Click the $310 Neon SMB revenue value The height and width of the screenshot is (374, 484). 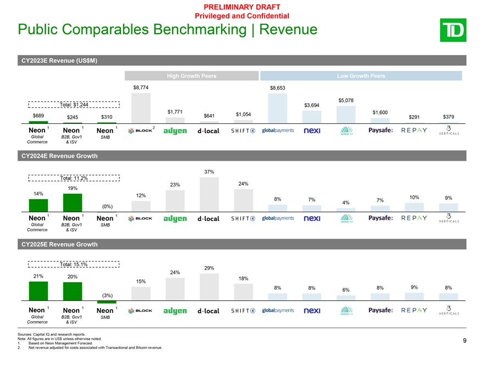pyautogui.click(x=107, y=117)
